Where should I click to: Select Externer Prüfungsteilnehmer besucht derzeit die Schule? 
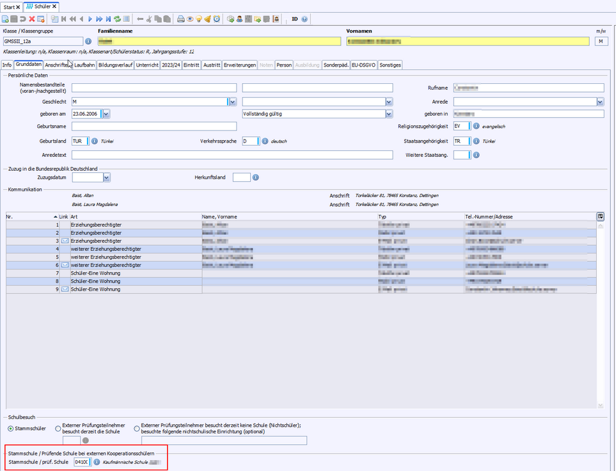point(58,429)
